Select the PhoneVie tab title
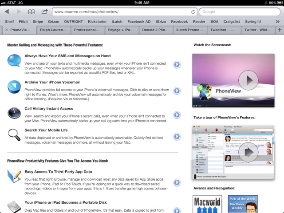Viewport: 284px width, 213px height. [x=20, y=30]
